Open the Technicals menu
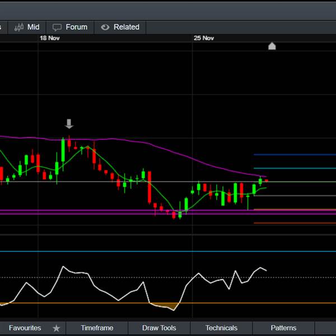This screenshot has width=336, height=336. click(221, 328)
